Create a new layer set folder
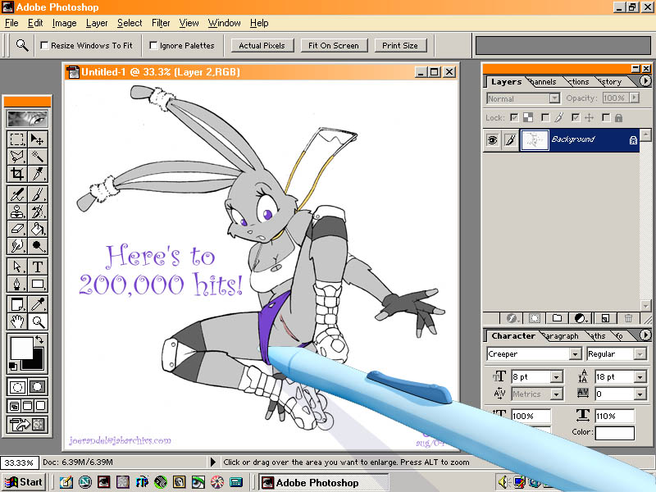The image size is (656, 492). (x=557, y=318)
